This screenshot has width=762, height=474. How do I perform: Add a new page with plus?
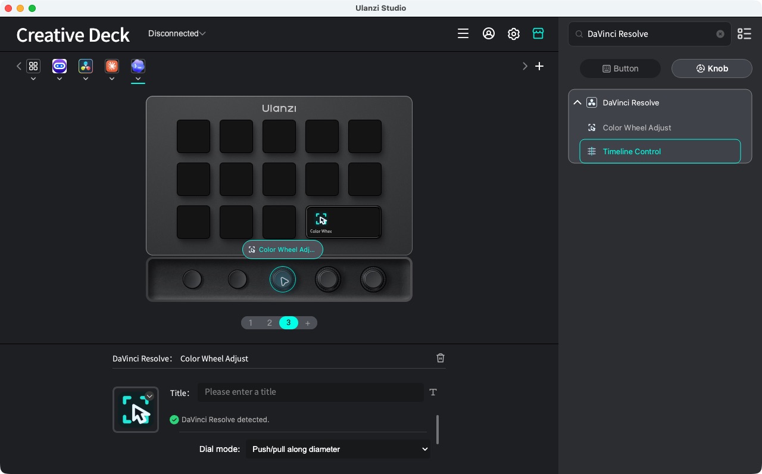[308, 323]
